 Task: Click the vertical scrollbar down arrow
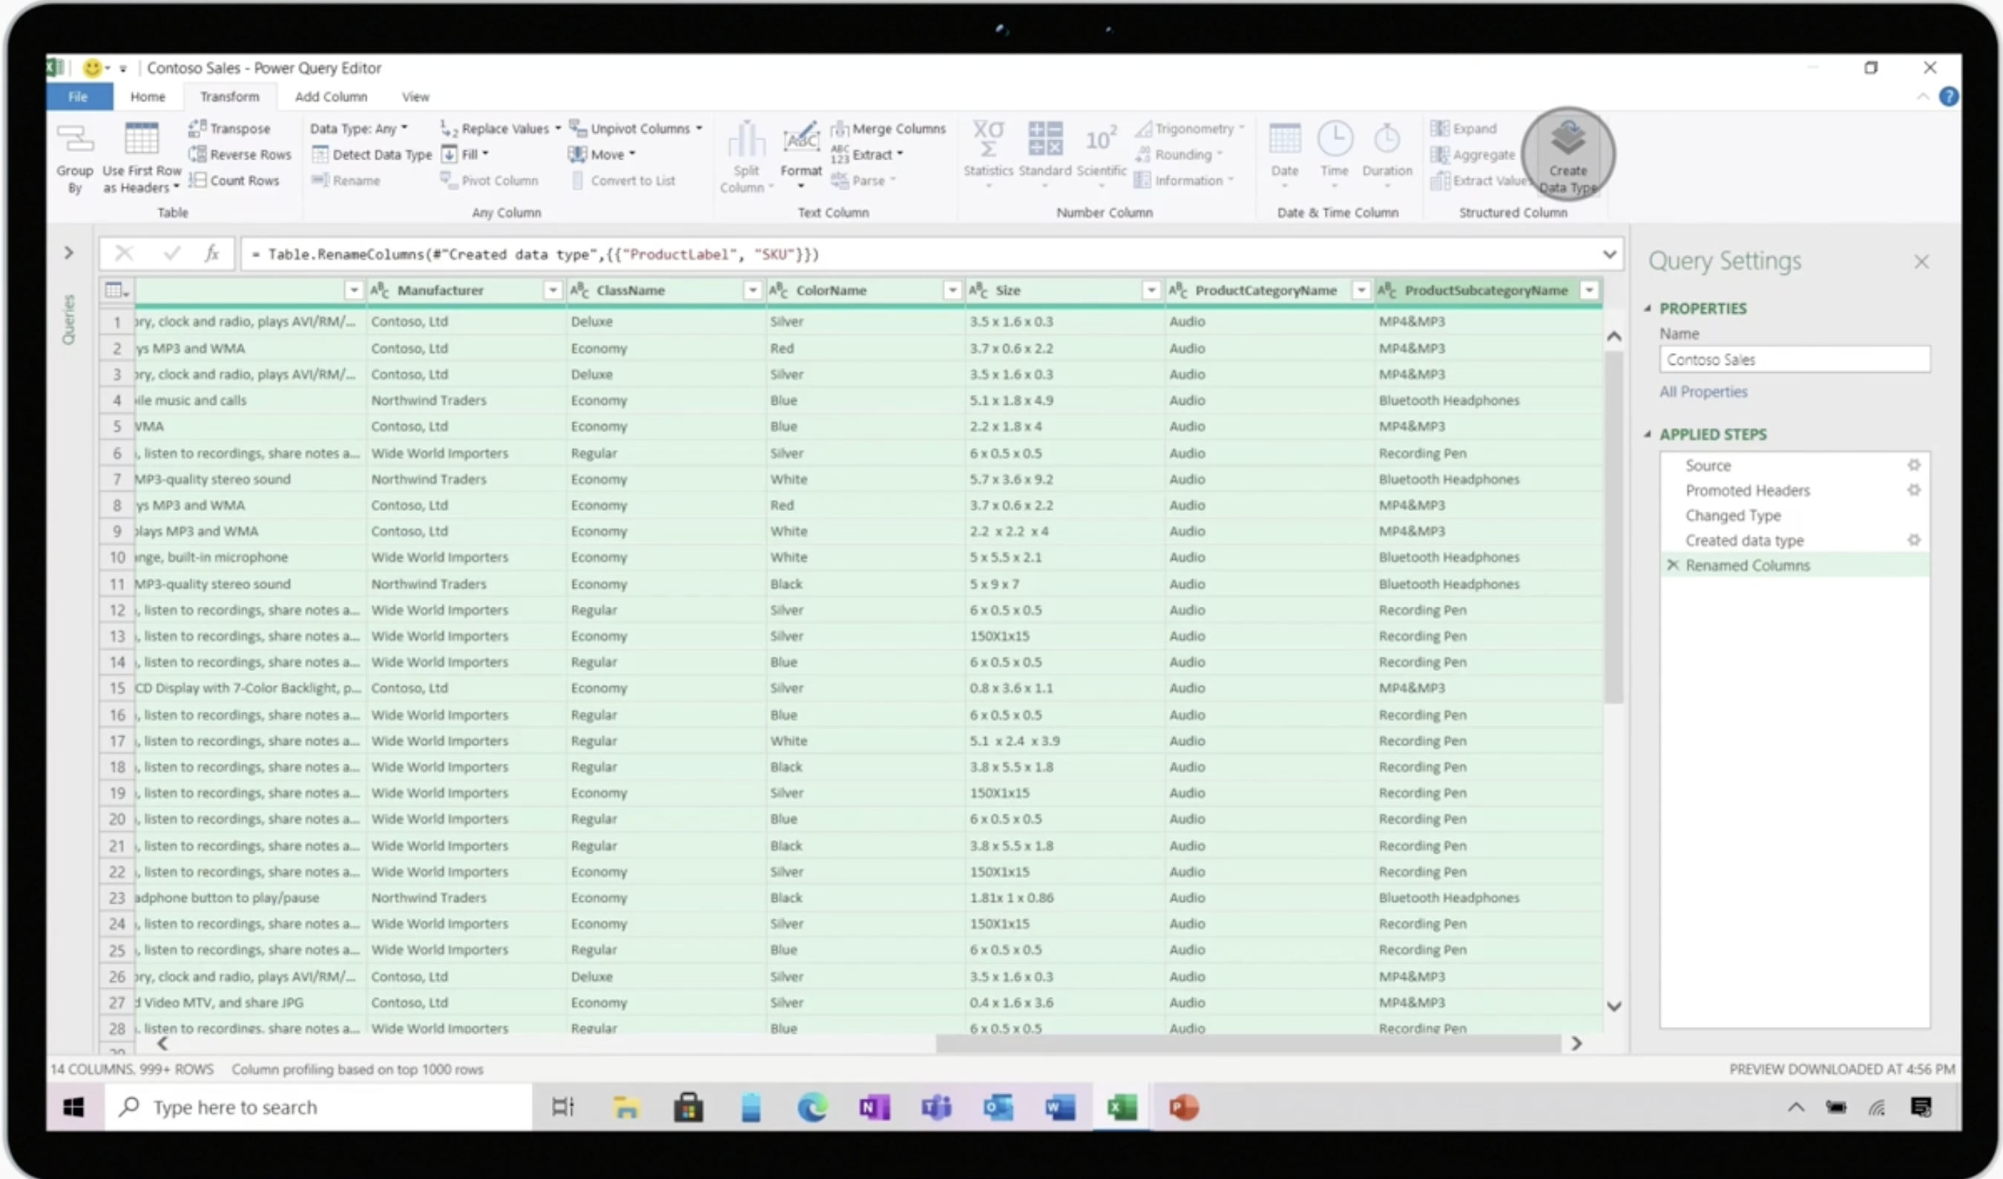(x=1614, y=1005)
